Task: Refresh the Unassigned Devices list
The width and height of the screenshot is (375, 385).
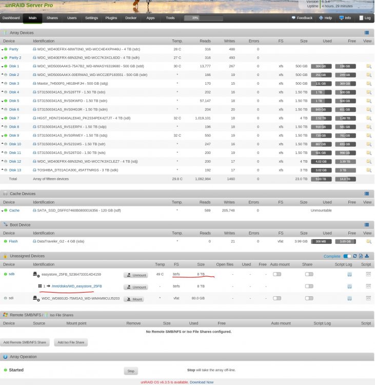Action: tap(355, 256)
